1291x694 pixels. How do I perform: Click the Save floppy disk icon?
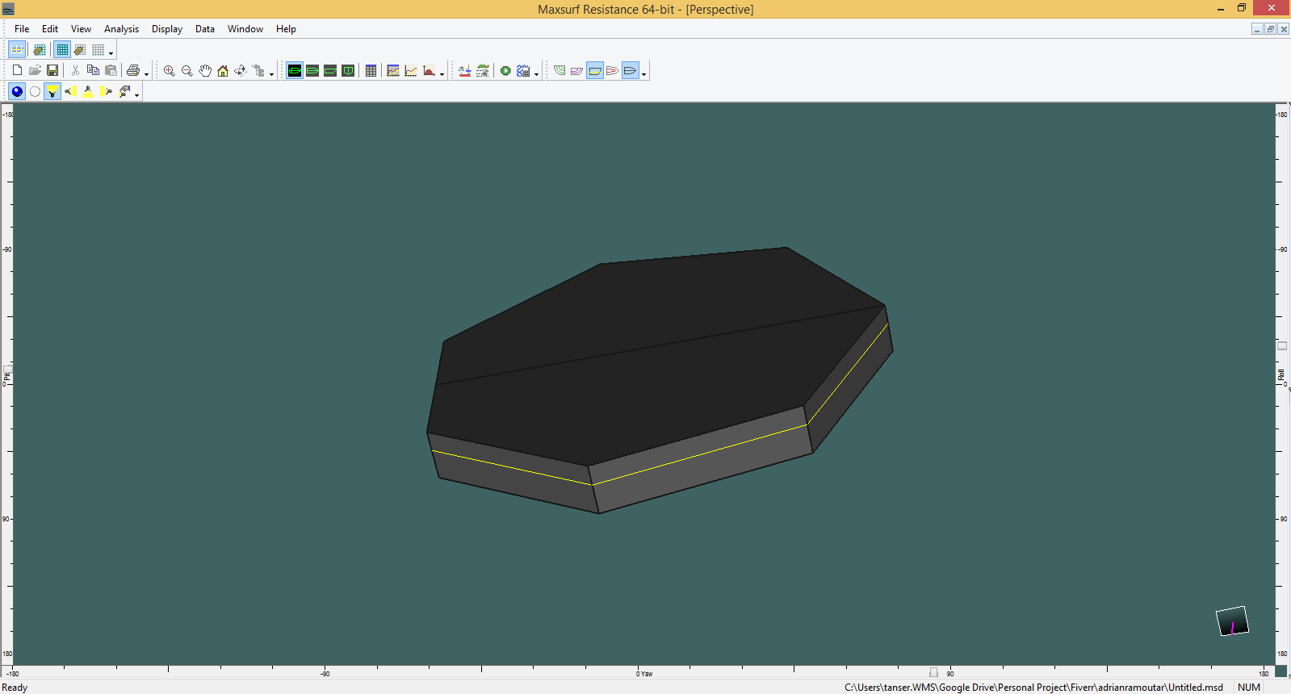[52, 71]
